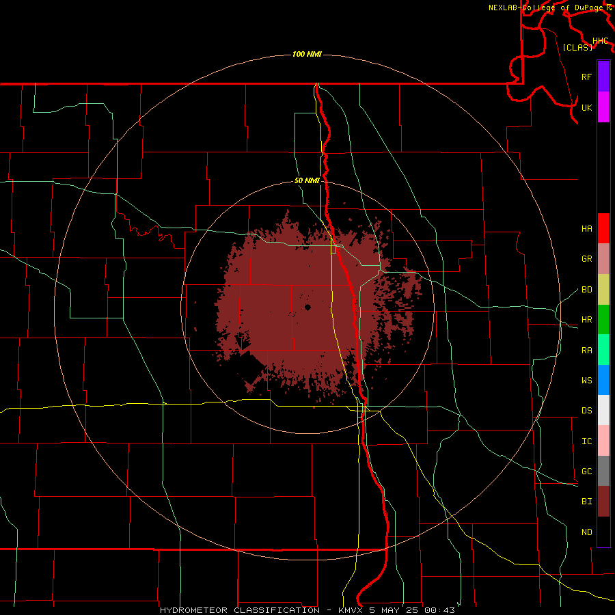This screenshot has height=615, width=615.
Task: Click the DS white legend swatch
Action: tap(603, 410)
